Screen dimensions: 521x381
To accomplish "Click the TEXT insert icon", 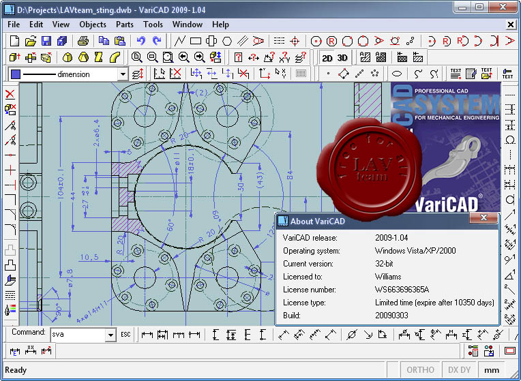I will click(x=456, y=74).
